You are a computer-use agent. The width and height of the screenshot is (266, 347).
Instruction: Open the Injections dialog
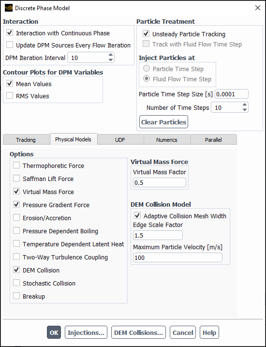86,332
